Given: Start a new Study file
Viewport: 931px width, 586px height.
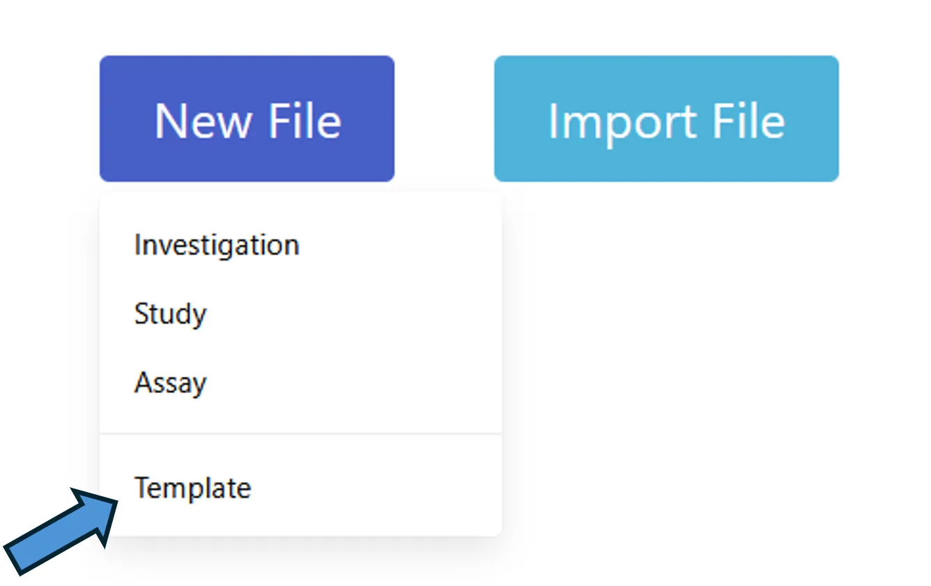Looking at the screenshot, I should [x=300, y=314].
